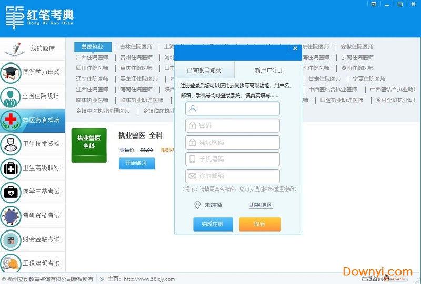Open 我的题库 pencil icon
421x284 pixels.
click(15, 49)
